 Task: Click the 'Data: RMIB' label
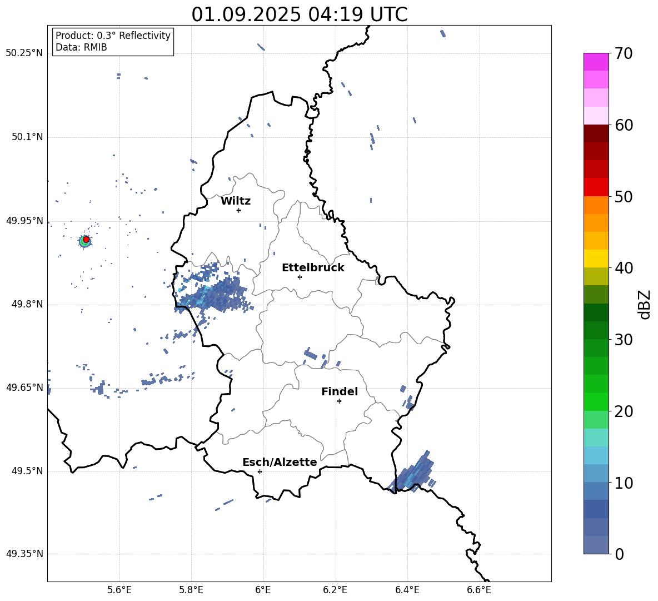coord(81,47)
